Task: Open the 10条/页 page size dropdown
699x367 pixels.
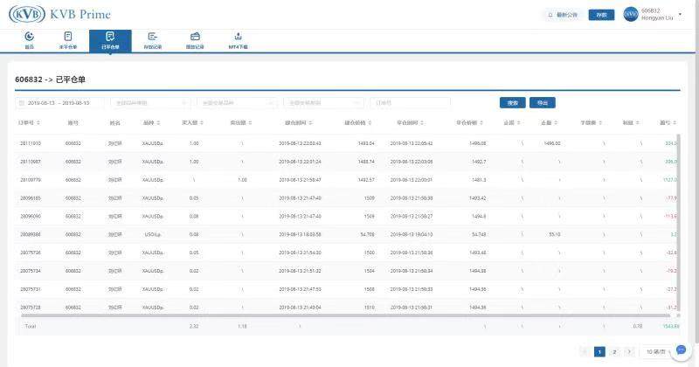Action: point(654,351)
